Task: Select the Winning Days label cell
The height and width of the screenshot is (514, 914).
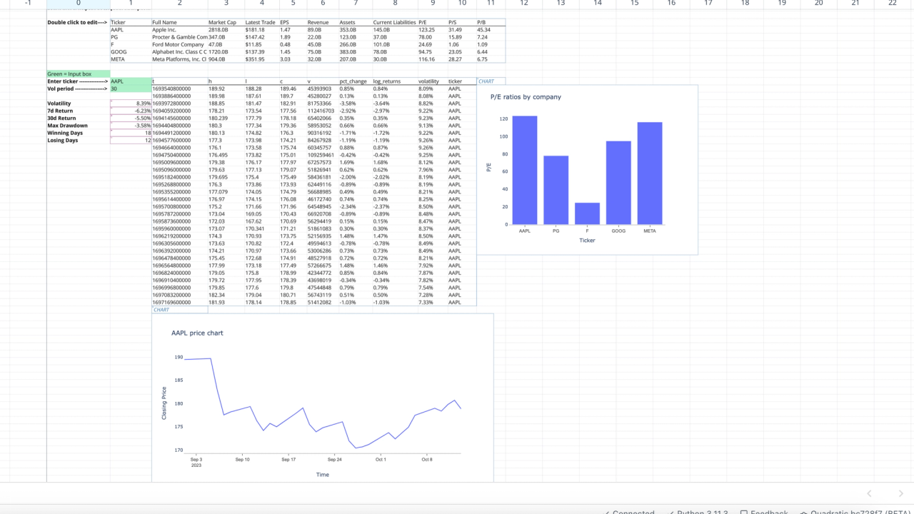Action: [79, 133]
